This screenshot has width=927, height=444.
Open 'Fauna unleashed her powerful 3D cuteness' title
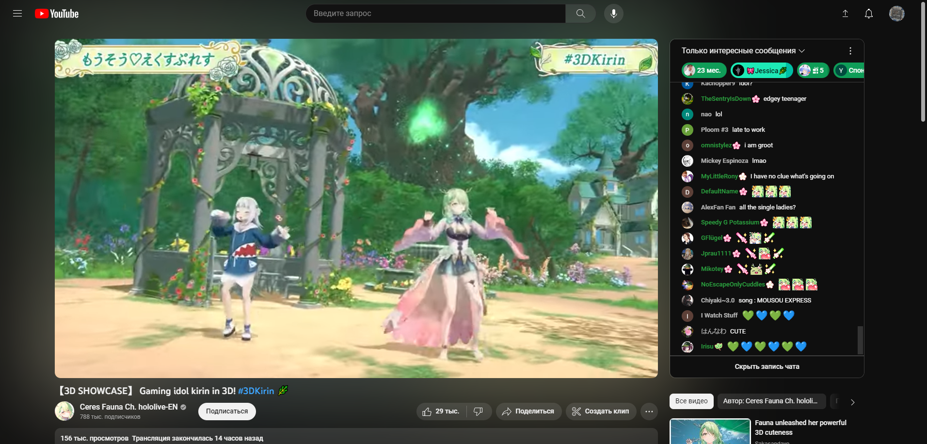coord(800,428)
